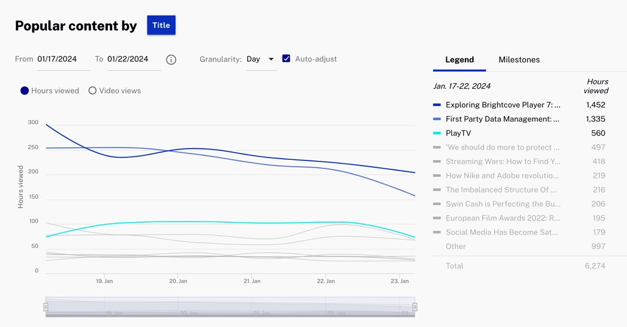Uncheck the Auto-adjust checkbox
This screenshot has height=327, width=627.
pos(286,58)
